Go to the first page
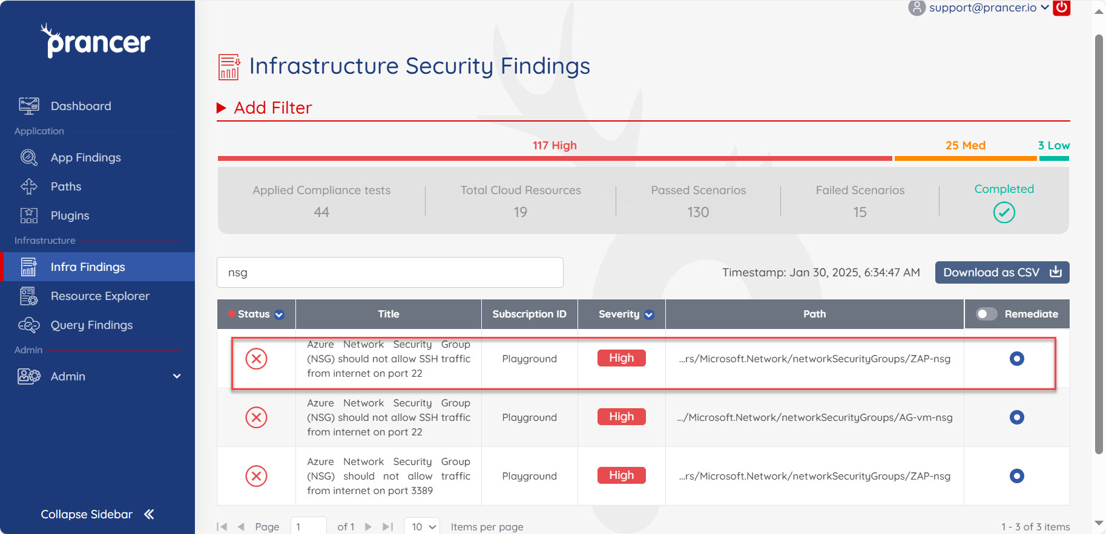This screenshot has height=534, width=1106. point(222,527)
